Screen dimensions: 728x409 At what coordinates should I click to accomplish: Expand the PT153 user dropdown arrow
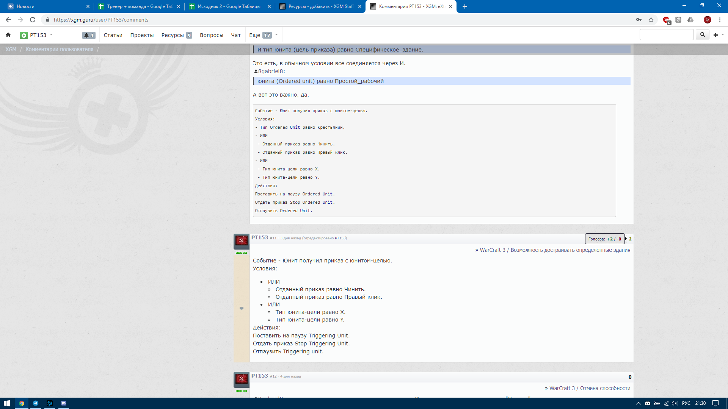[x=51, y=35]
